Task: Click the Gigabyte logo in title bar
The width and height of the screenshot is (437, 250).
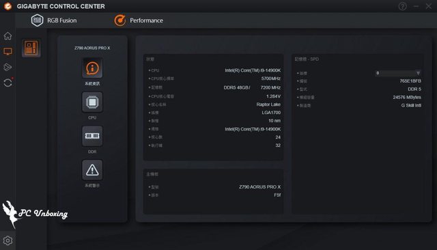Action: tap(8, 6)
